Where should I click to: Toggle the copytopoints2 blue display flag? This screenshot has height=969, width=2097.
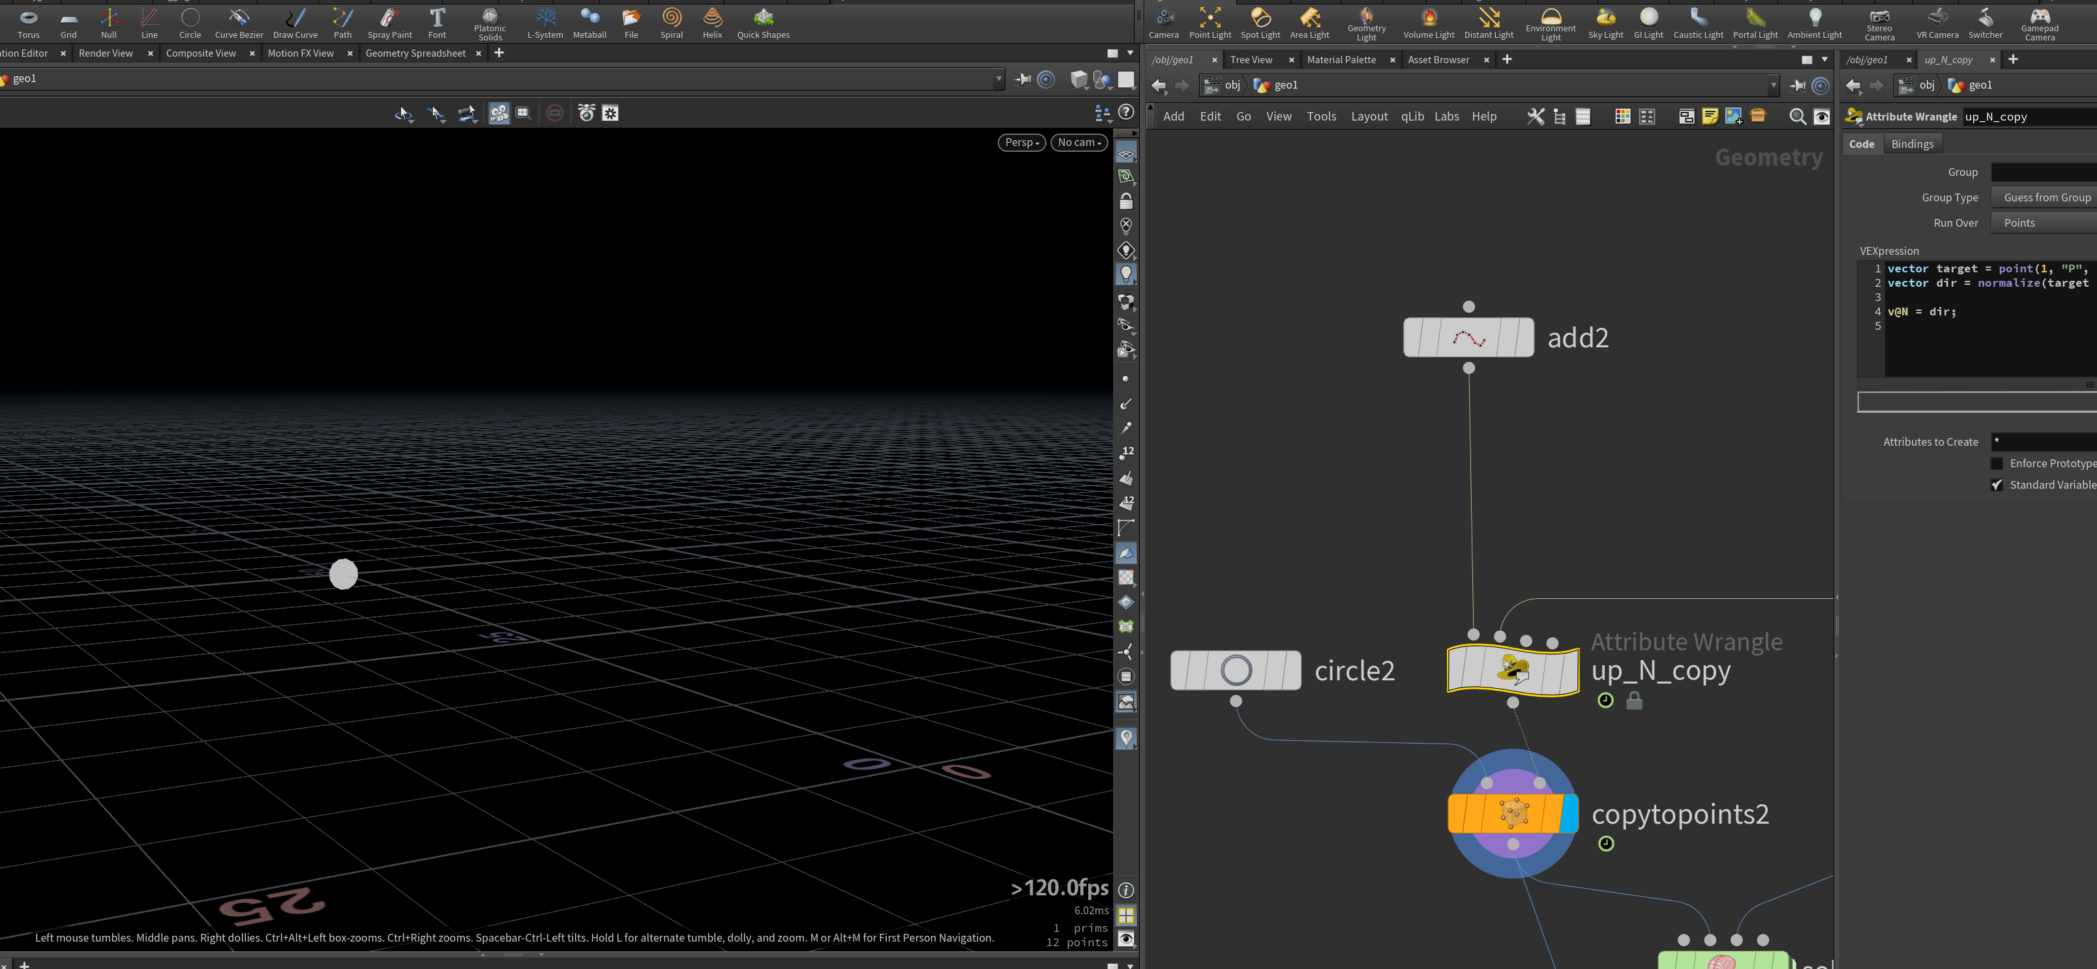tap(1569, 813)
